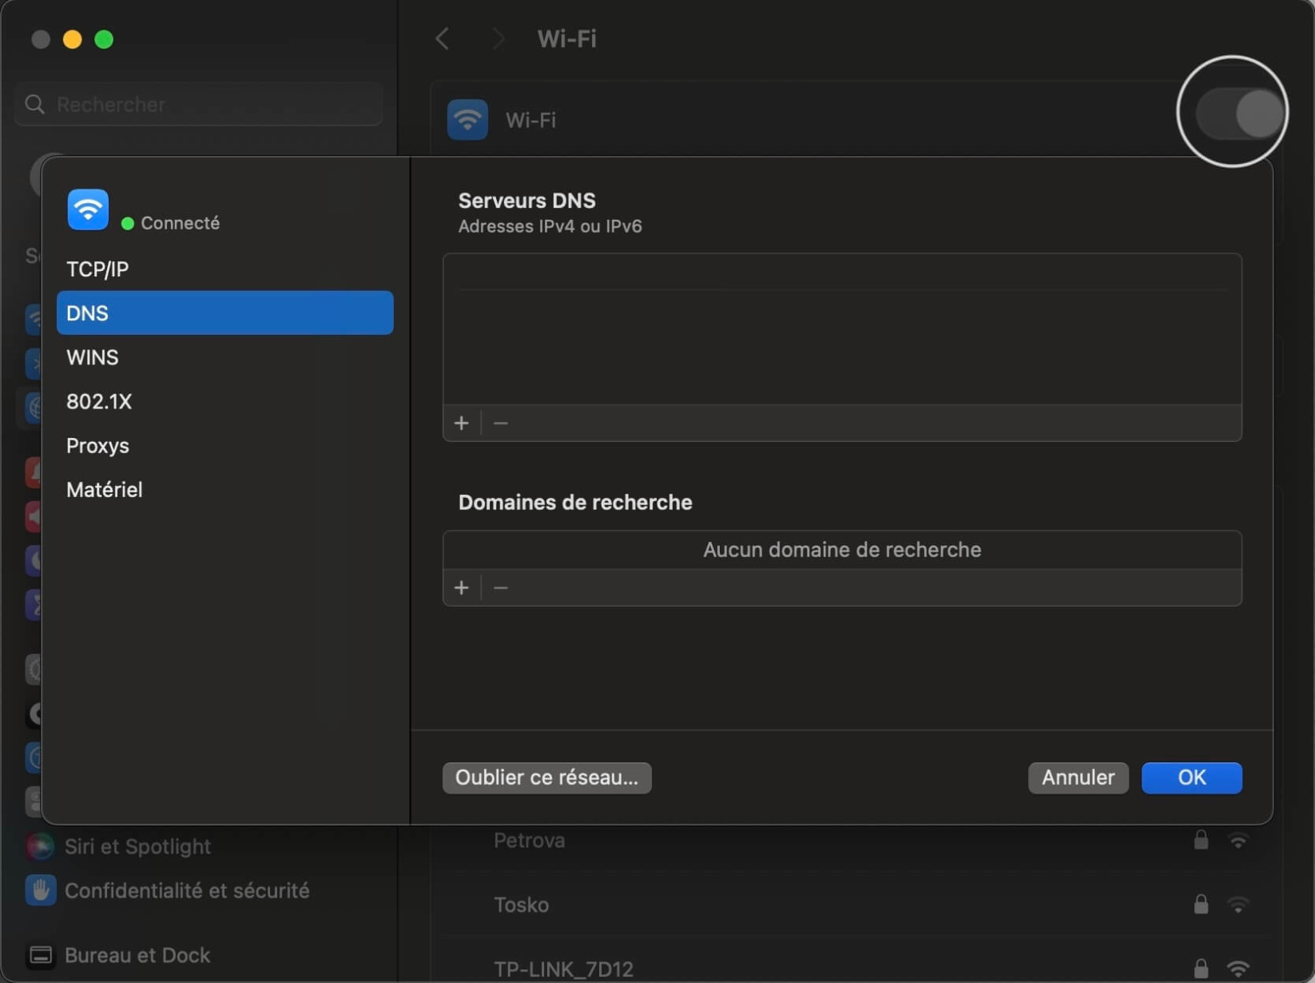
Task: Click the Connecté status label
Action: 180,223
